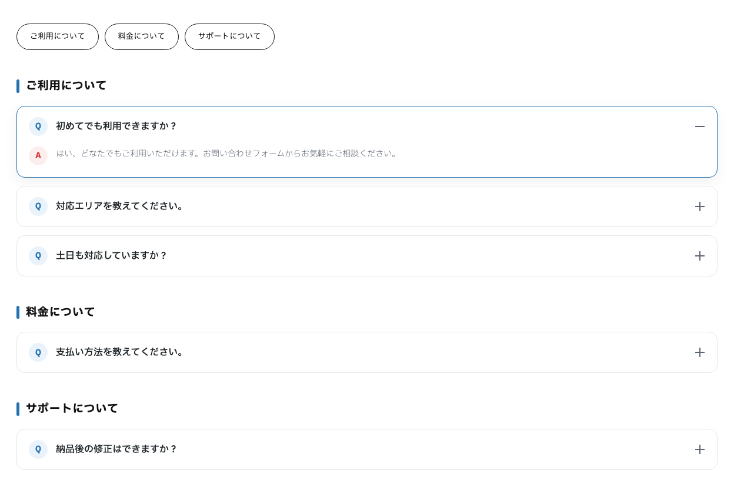Click the red A answer badge
The width and height of the screenshot is (734, 490).
[x=38, y=156]
